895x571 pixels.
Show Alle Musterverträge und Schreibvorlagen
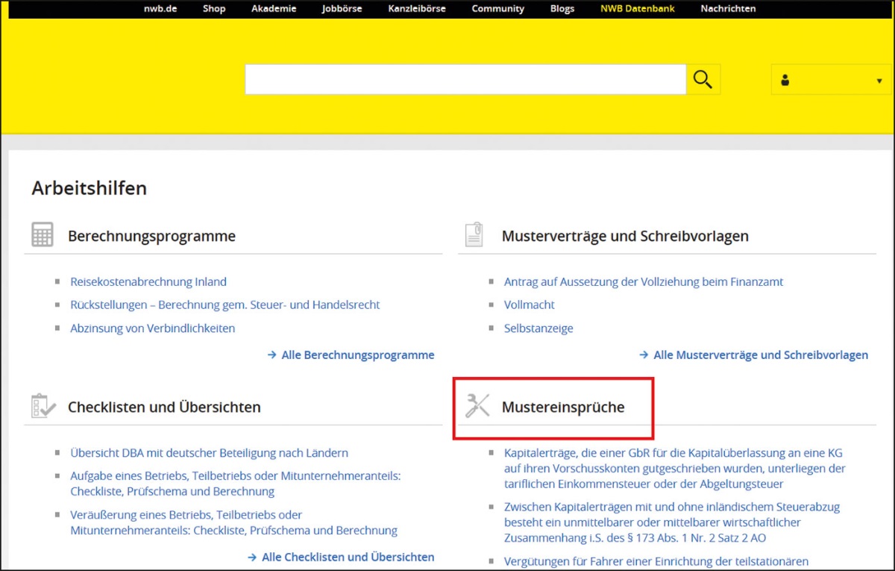click(x=760, y=355)
